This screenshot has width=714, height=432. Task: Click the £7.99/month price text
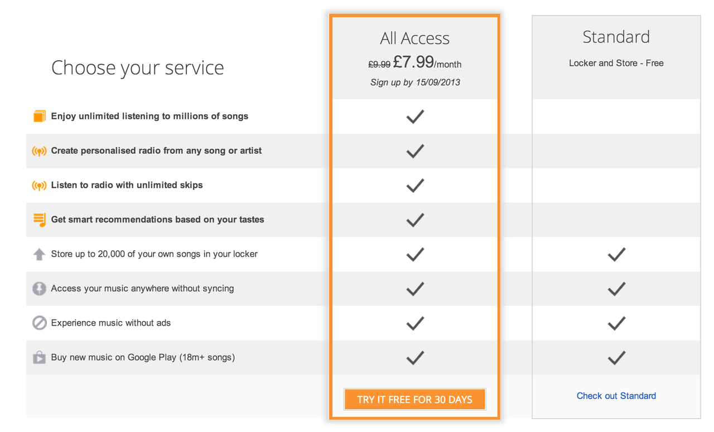pos(427,62)
